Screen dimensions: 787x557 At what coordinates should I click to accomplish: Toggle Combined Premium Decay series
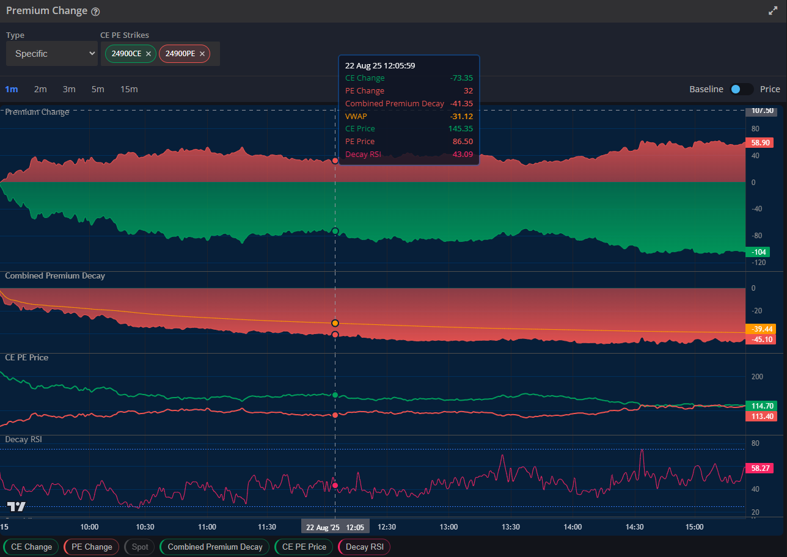pyautogui.click(x=214, y=547)
